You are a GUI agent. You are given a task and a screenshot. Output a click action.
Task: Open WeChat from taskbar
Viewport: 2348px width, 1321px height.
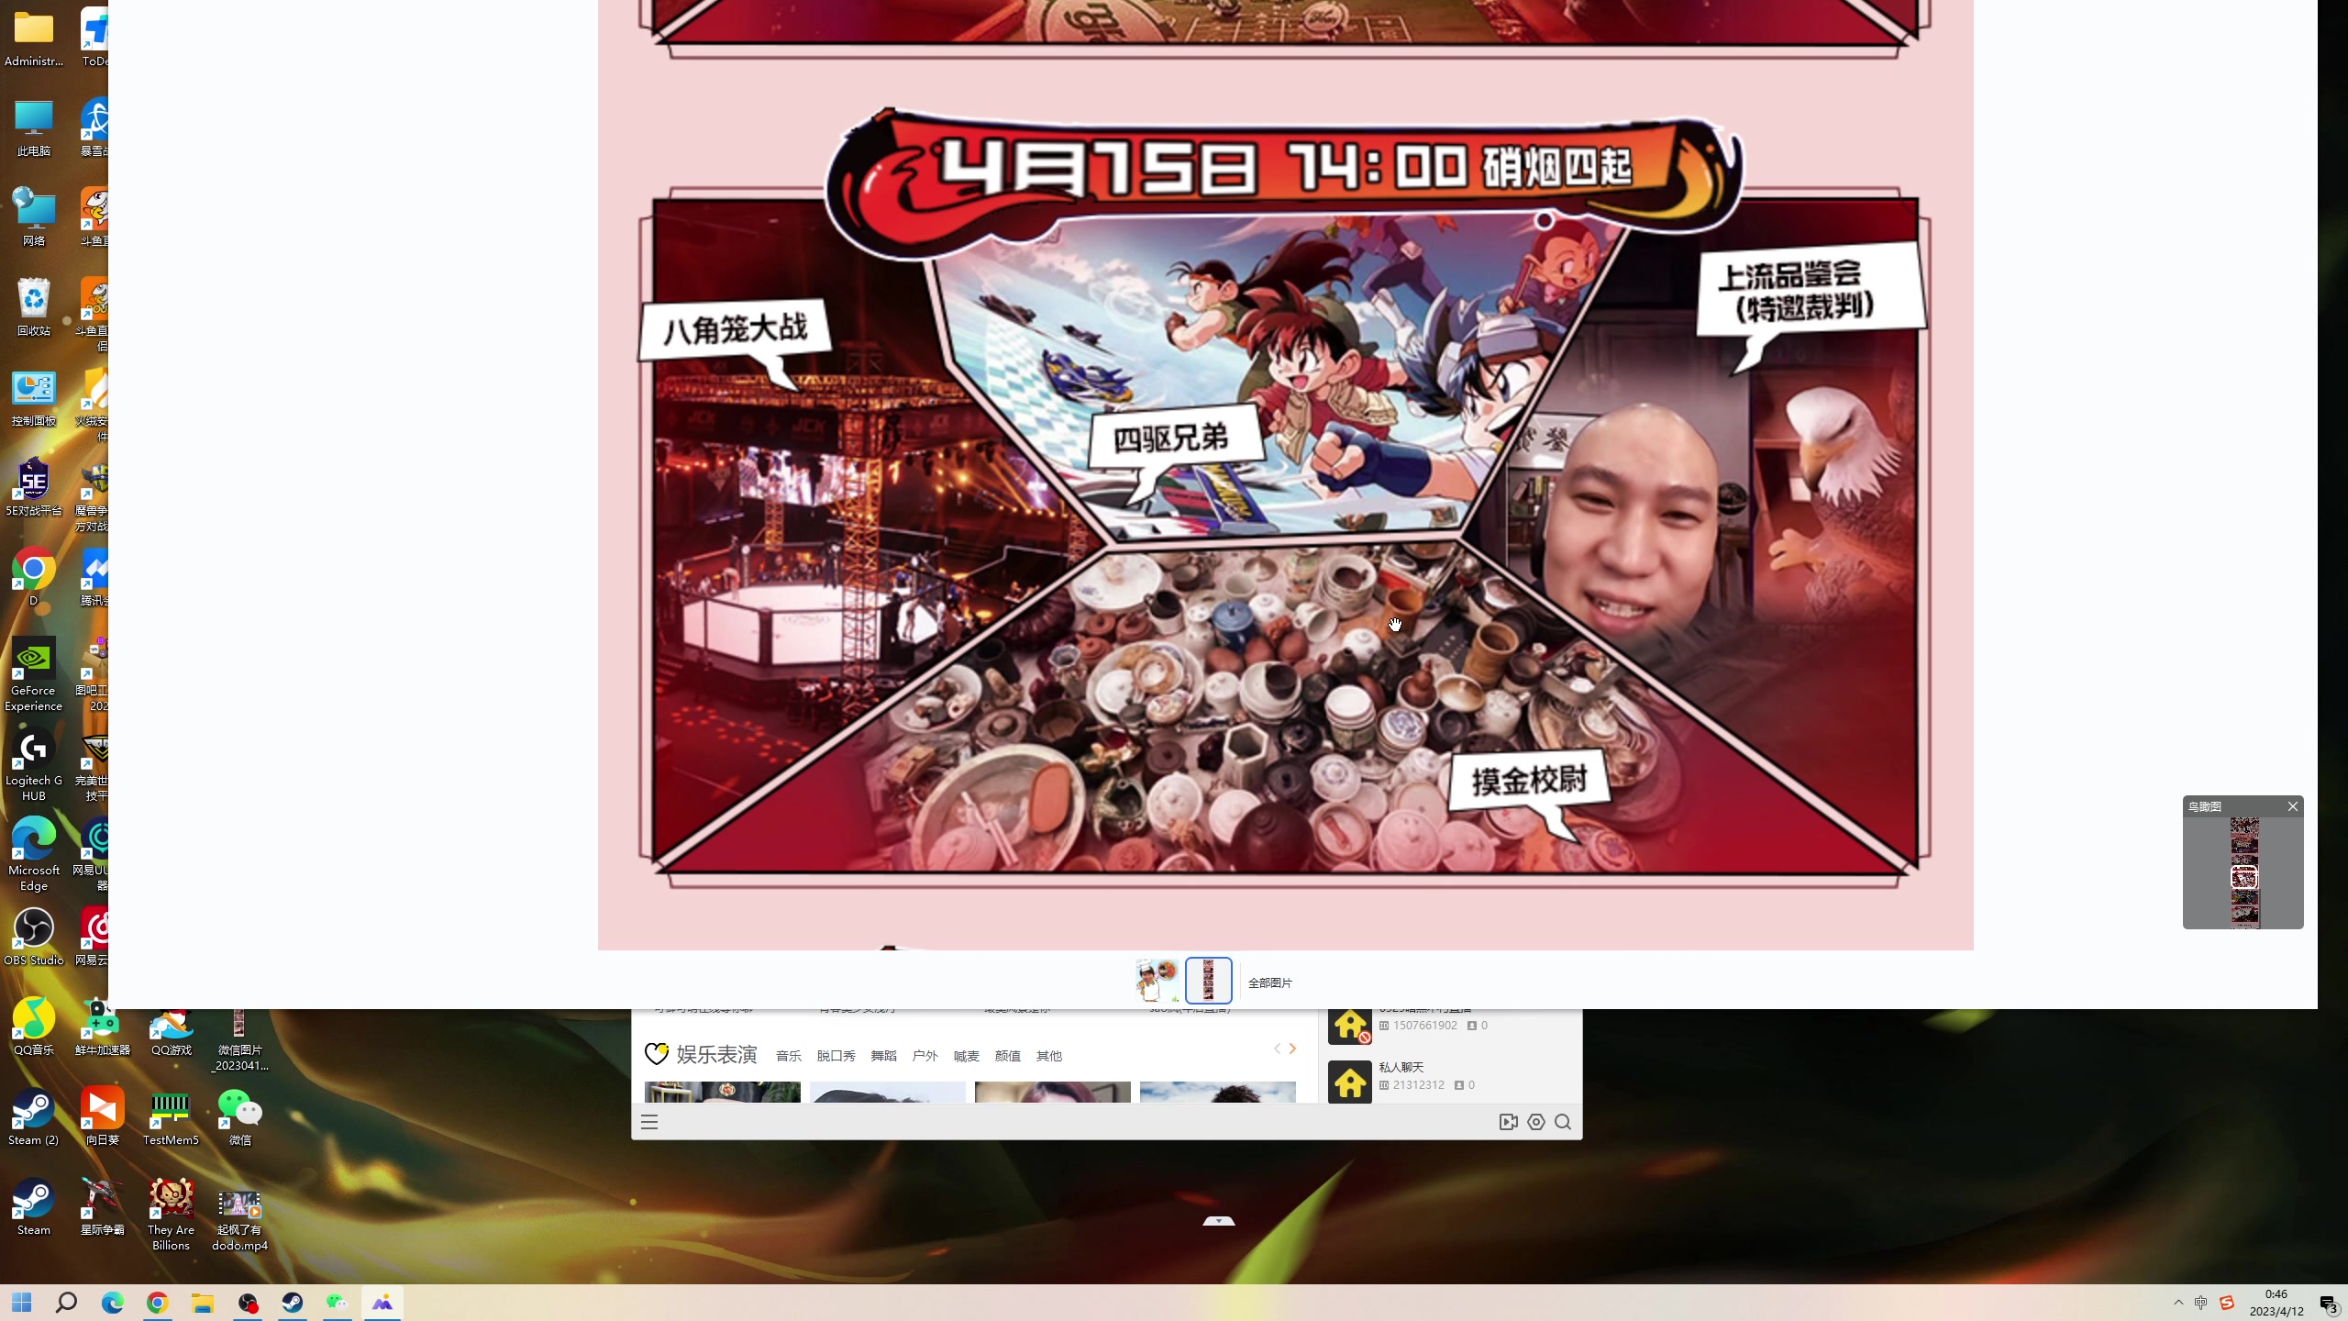(338, 1303)
